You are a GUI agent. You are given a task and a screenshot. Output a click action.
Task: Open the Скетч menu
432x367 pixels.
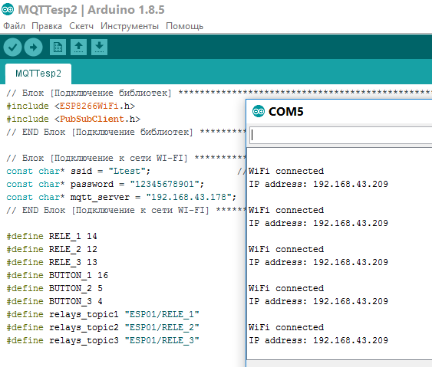pyautogui.click(x=81, y=26)
